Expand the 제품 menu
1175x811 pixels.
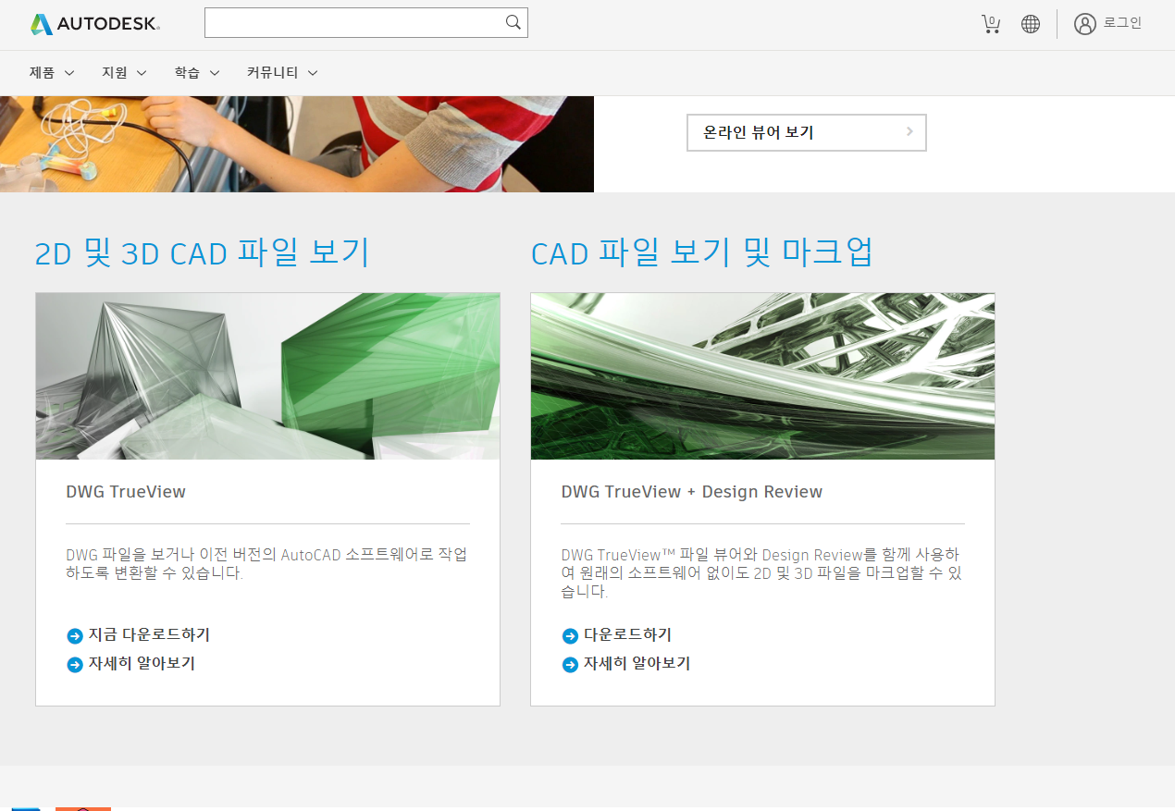(52, 73)
